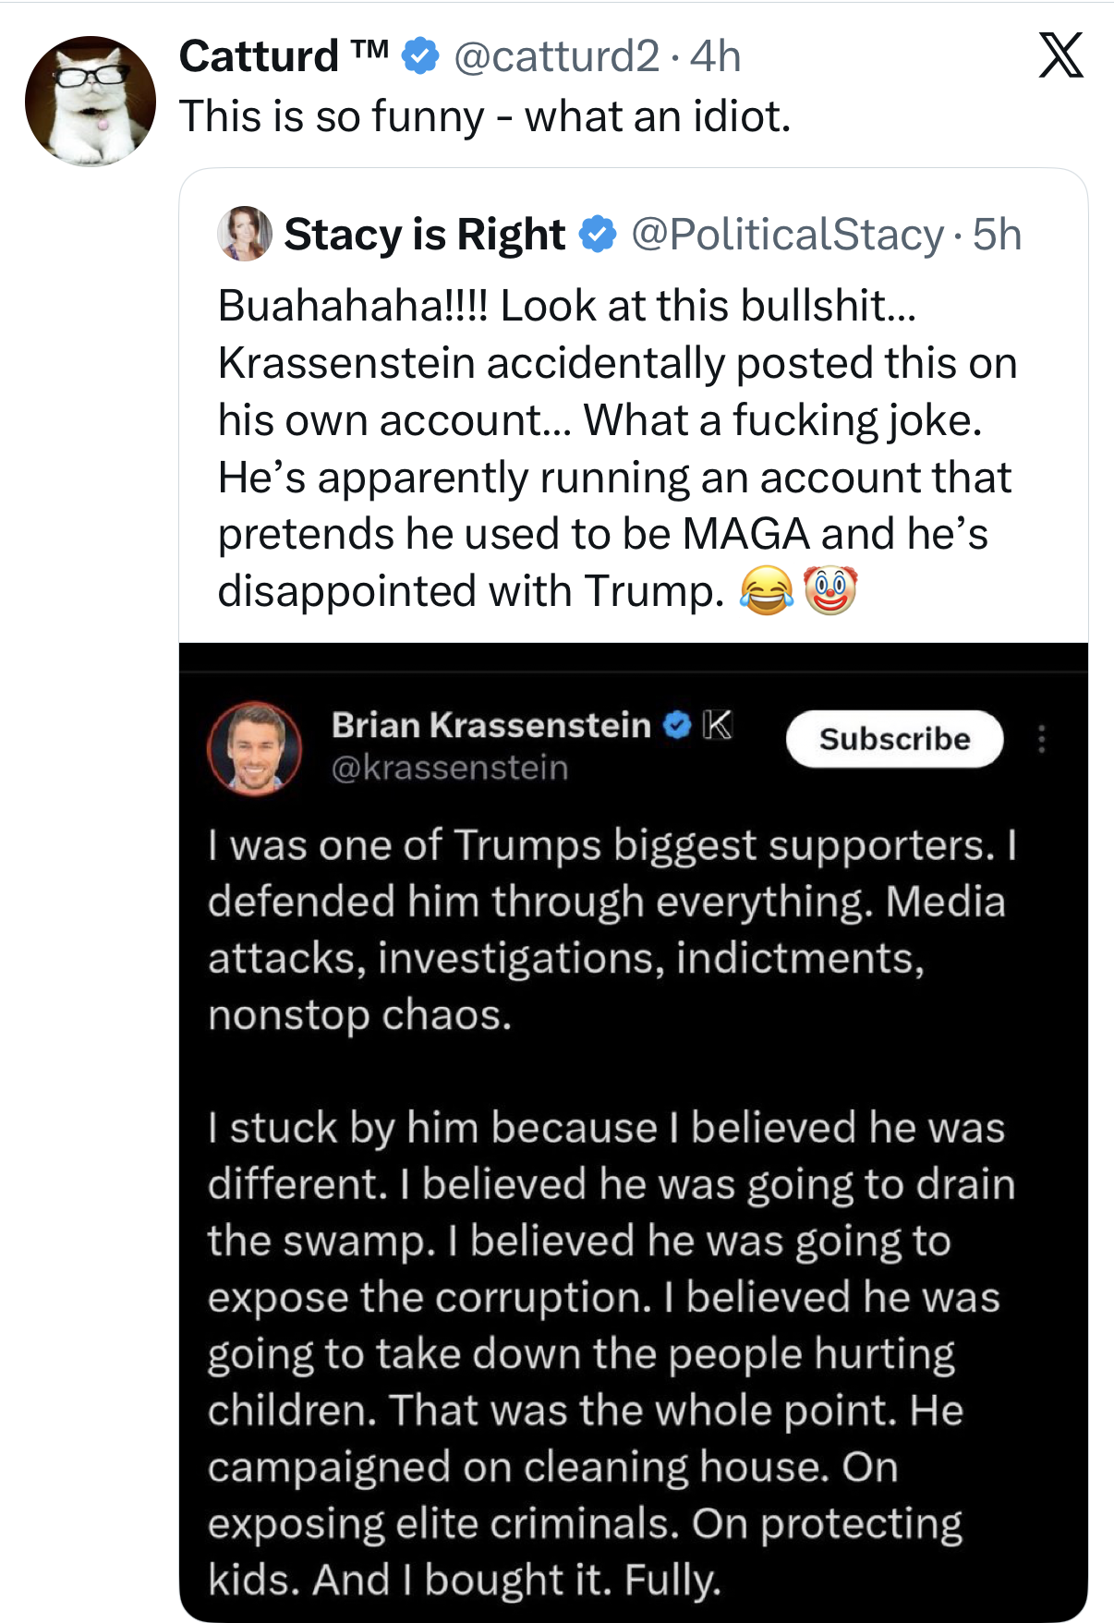Click the Brian Krassenstein display name
1114x1623 pixels.
(x=490, y=725)
